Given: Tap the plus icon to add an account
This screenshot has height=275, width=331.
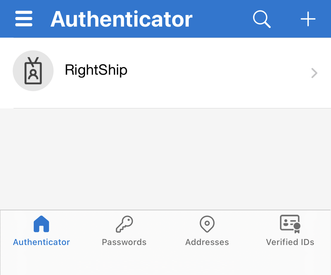Looking at the screenshot, I should point(308,19).
